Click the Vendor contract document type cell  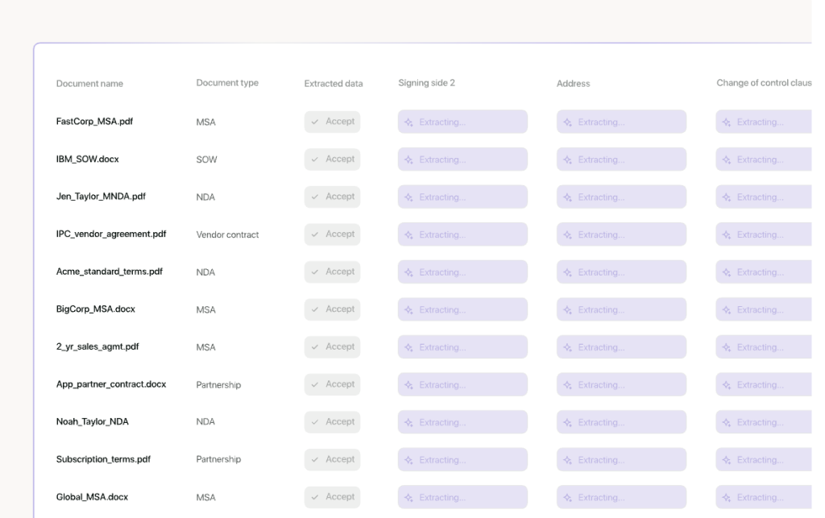tap(227, 235)
